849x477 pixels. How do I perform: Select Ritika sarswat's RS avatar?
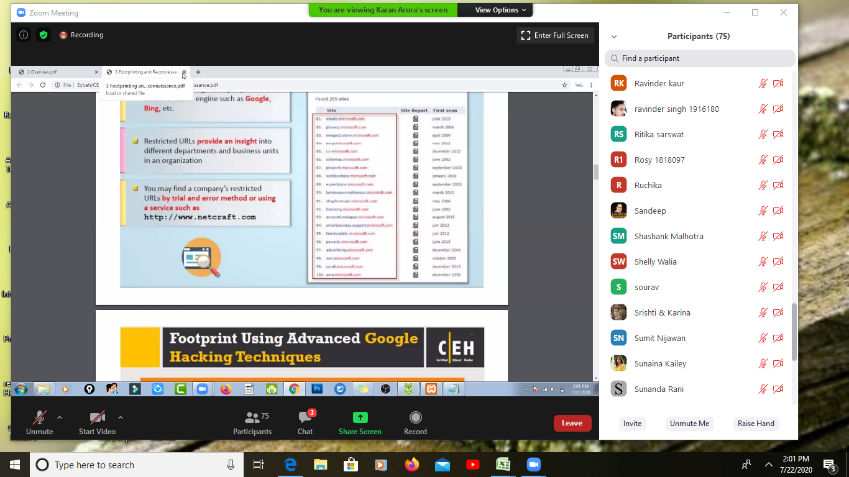(618, 134)
